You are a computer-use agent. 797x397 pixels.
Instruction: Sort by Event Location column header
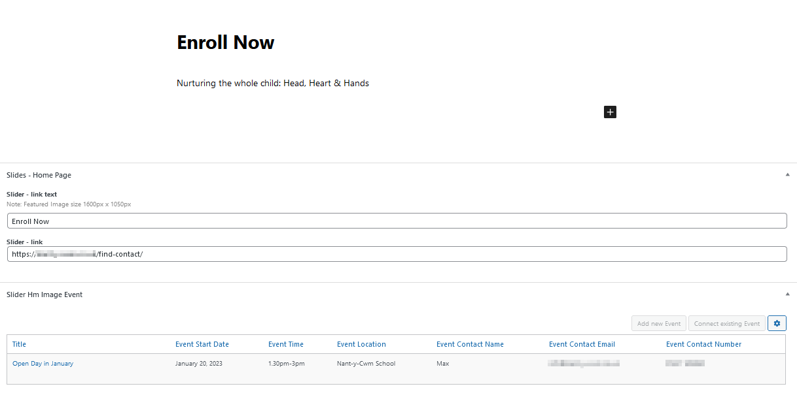pos(361,344)
